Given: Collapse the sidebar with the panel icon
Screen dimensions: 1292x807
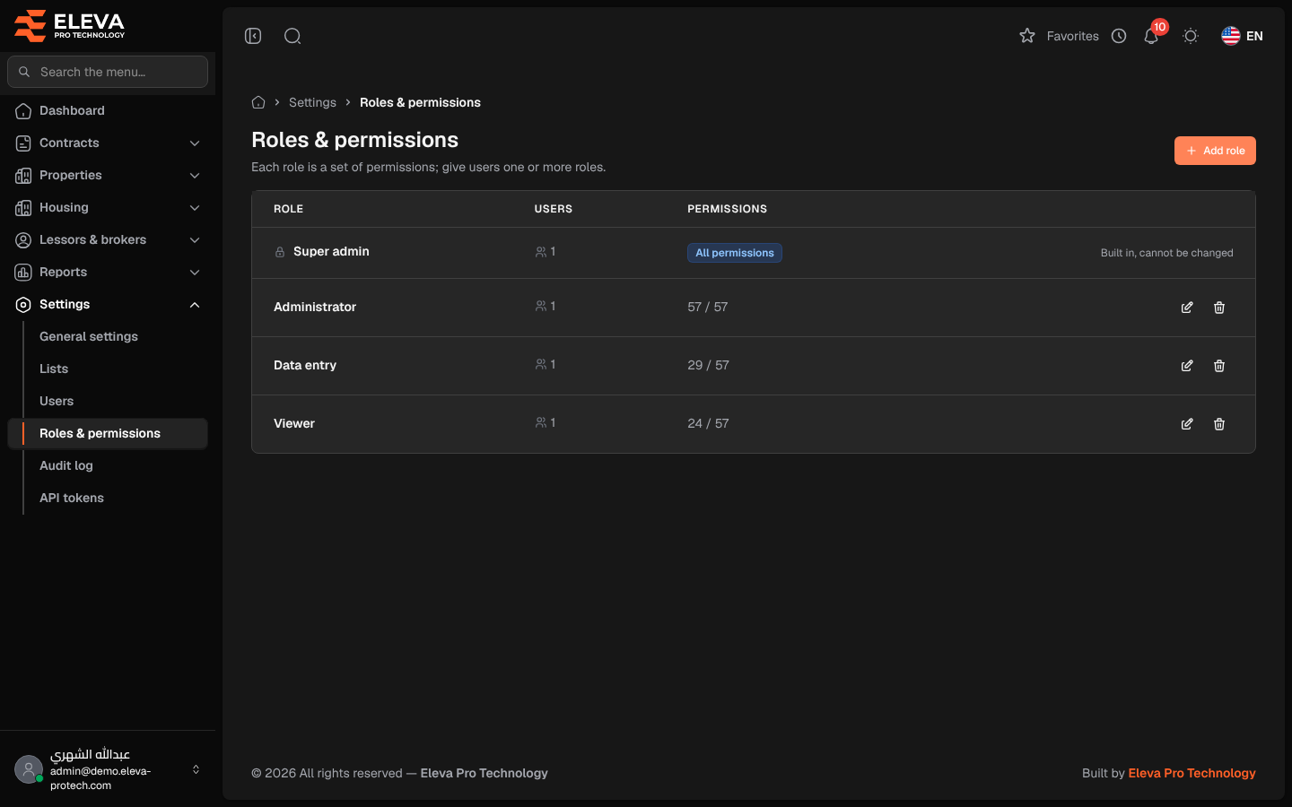Looking at the screenshot, I should click(253, 36).
